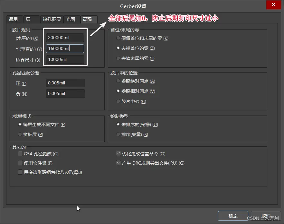The height and width of the screenshot is (224, 284).
Task: Choose 参照绝对原点 radio option
Action: (x=118, y=82)
